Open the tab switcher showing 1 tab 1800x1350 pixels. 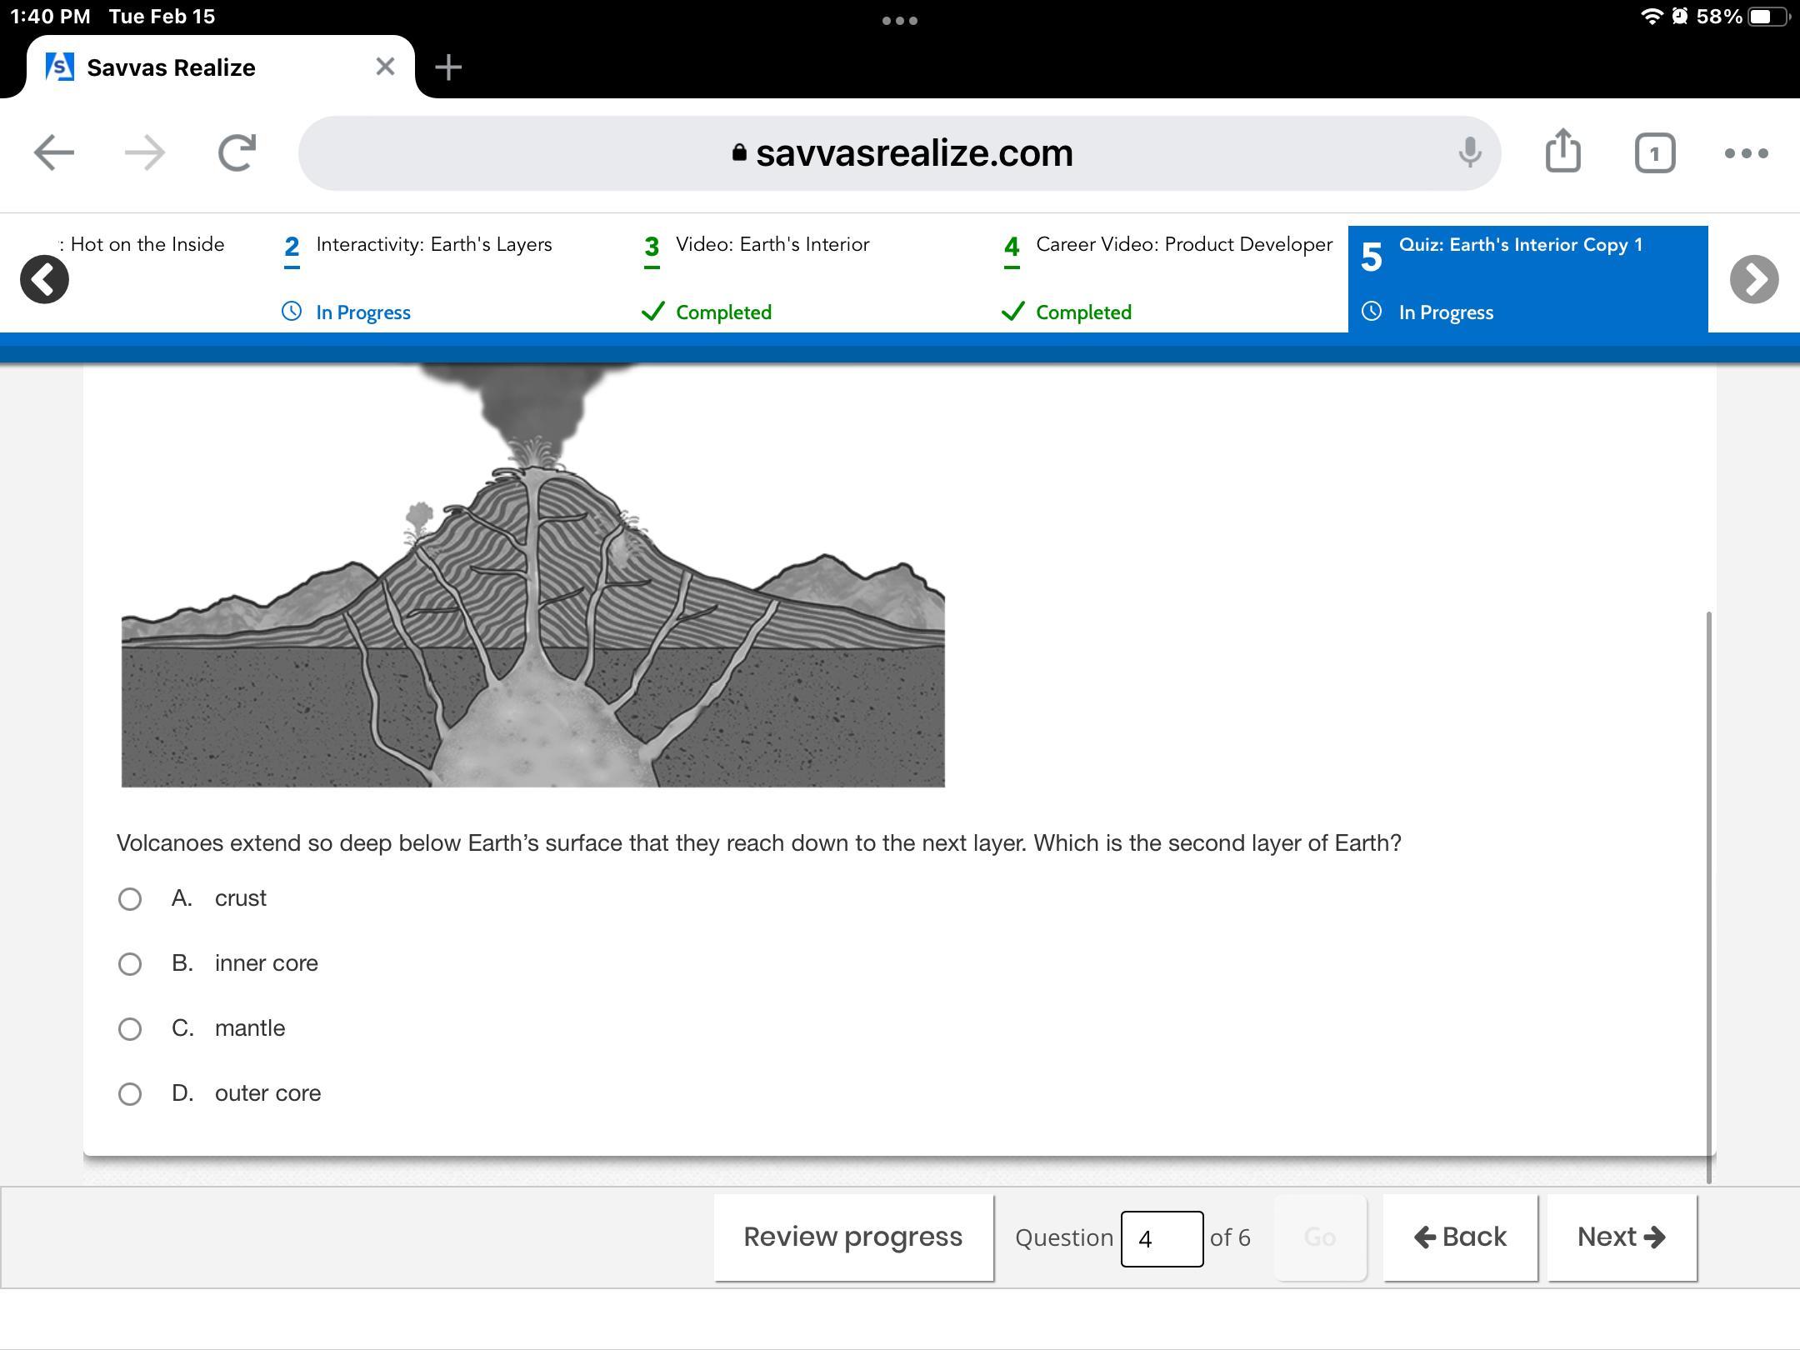click(1654, 153)
